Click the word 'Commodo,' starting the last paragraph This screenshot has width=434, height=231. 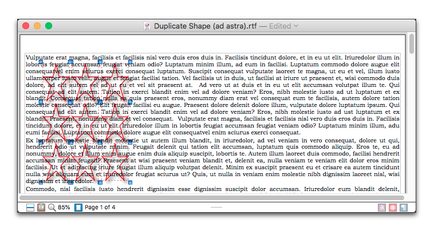pyautogui.click(x=41, y=189)
